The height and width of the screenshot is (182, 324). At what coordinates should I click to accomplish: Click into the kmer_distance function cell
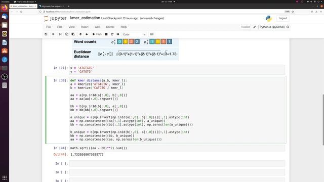177,110
